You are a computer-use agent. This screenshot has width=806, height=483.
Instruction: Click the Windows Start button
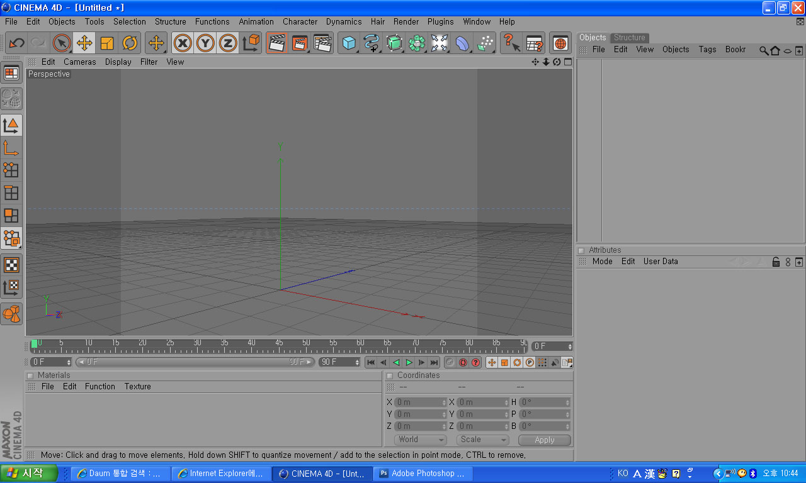[29, 474]
